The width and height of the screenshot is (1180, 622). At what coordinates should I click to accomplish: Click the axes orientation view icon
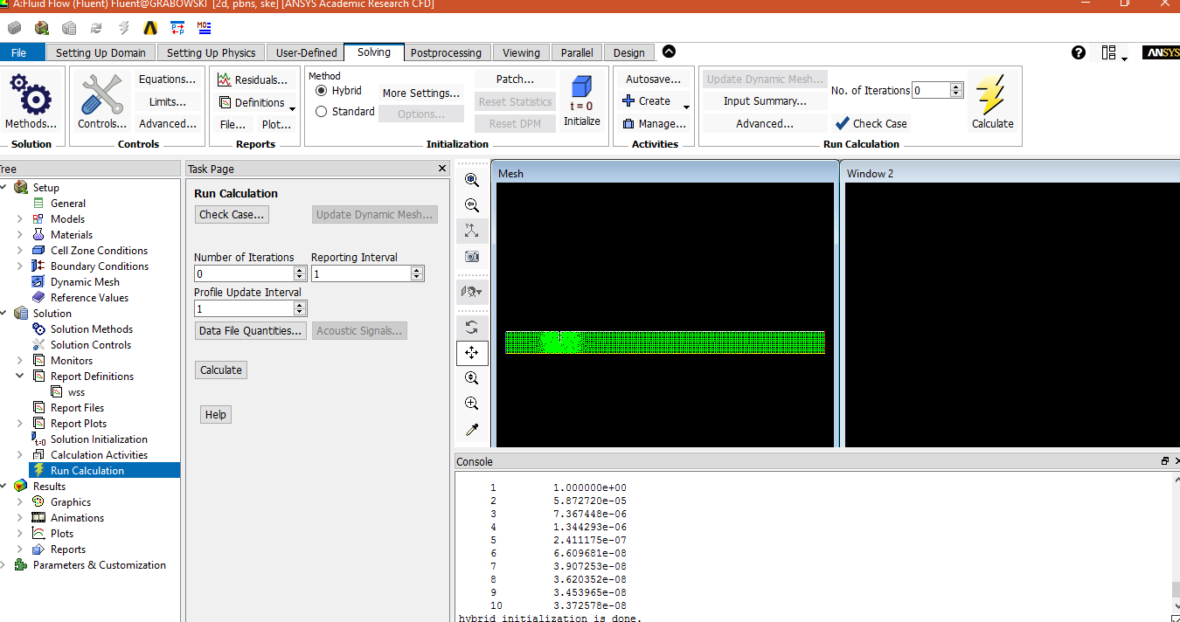pyautogui.click(x=472, y=231)
